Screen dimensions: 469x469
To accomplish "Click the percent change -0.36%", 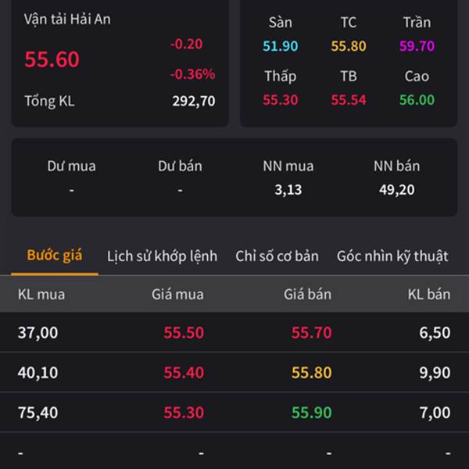I will [x=192, y=74].
